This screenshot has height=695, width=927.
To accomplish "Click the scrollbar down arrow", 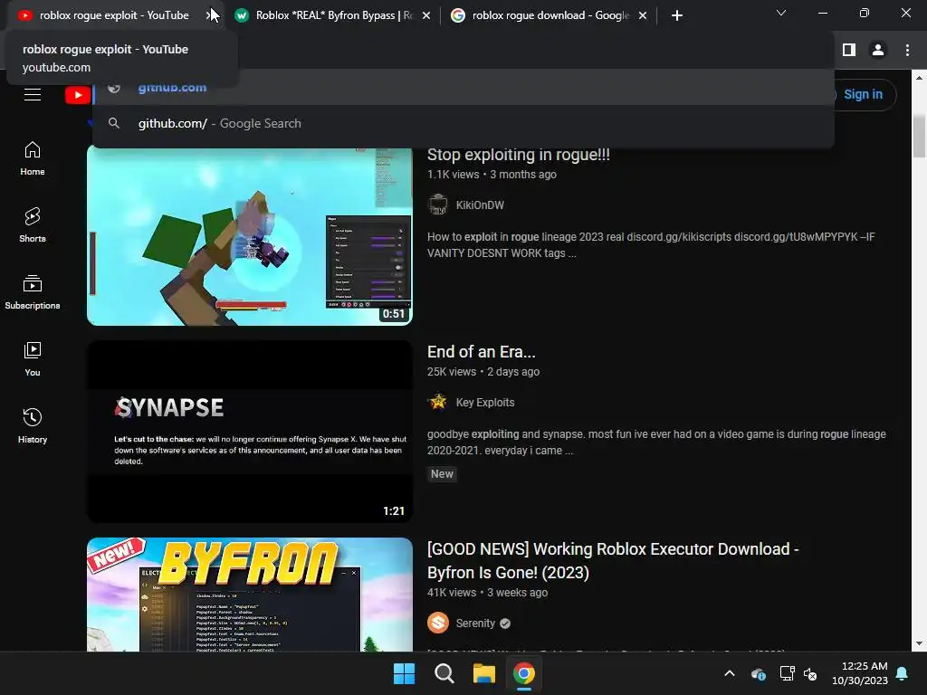I will pyautogui.click(x=919, y=643).
